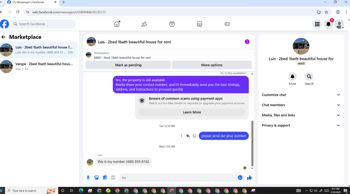This screenshot has width=350, height=194.
Task: Click the install app icon in the address bar
Action: tap(319, 12)
